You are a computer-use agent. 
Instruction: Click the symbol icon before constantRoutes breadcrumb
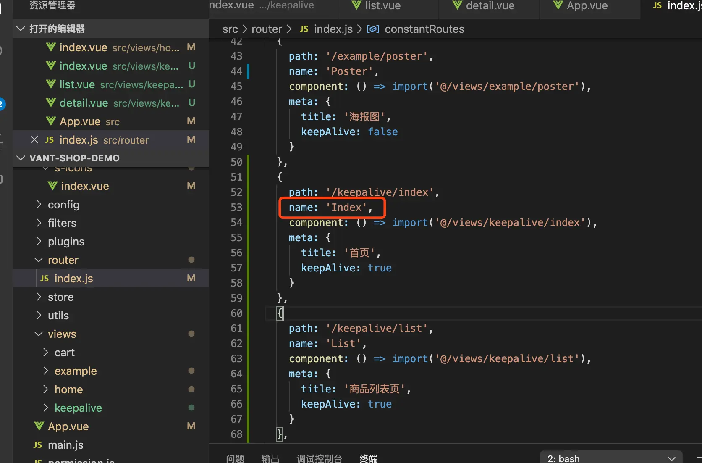click(373, 29)
